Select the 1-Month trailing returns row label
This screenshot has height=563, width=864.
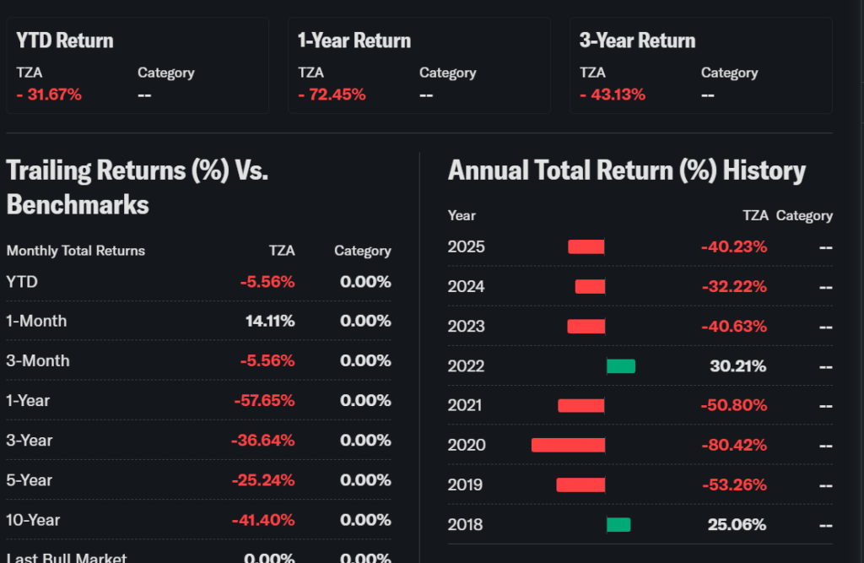pyautogui.click(x=36, y=322)
